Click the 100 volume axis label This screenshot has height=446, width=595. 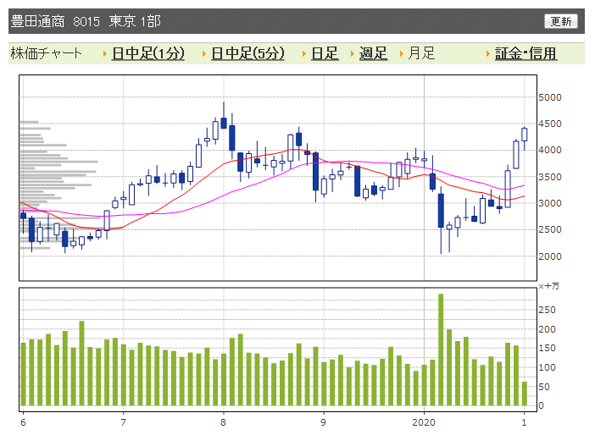pos(547,367)
